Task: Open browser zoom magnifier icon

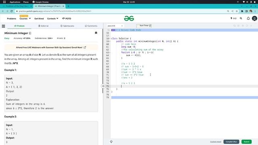Action: tap(228, 11)
